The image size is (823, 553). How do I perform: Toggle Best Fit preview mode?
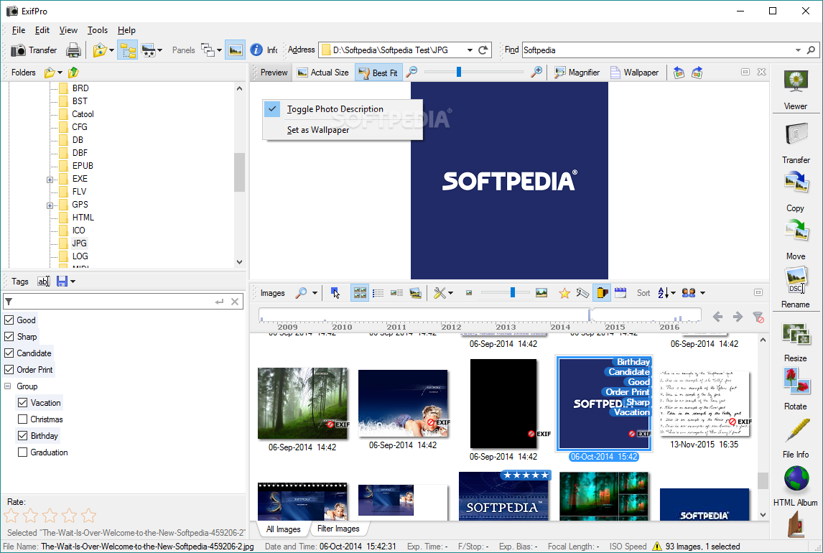(378, 73)
